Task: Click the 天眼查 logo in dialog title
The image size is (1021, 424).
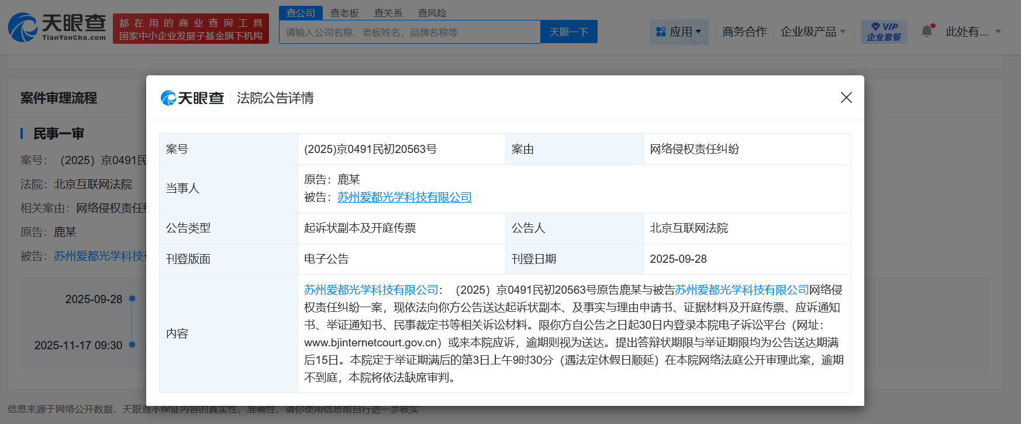Action: coord(192,98)
